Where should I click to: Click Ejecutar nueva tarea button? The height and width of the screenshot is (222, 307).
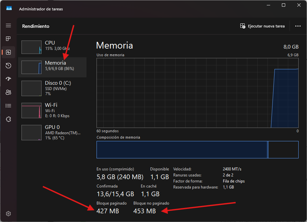pyautogui.click(x=262, y=26)
